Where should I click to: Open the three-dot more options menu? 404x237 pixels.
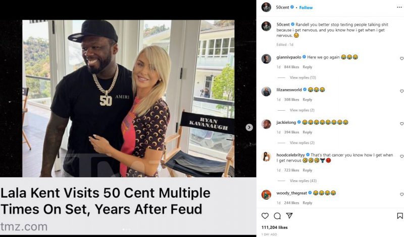pyautogui.click(x=399, y=7)
